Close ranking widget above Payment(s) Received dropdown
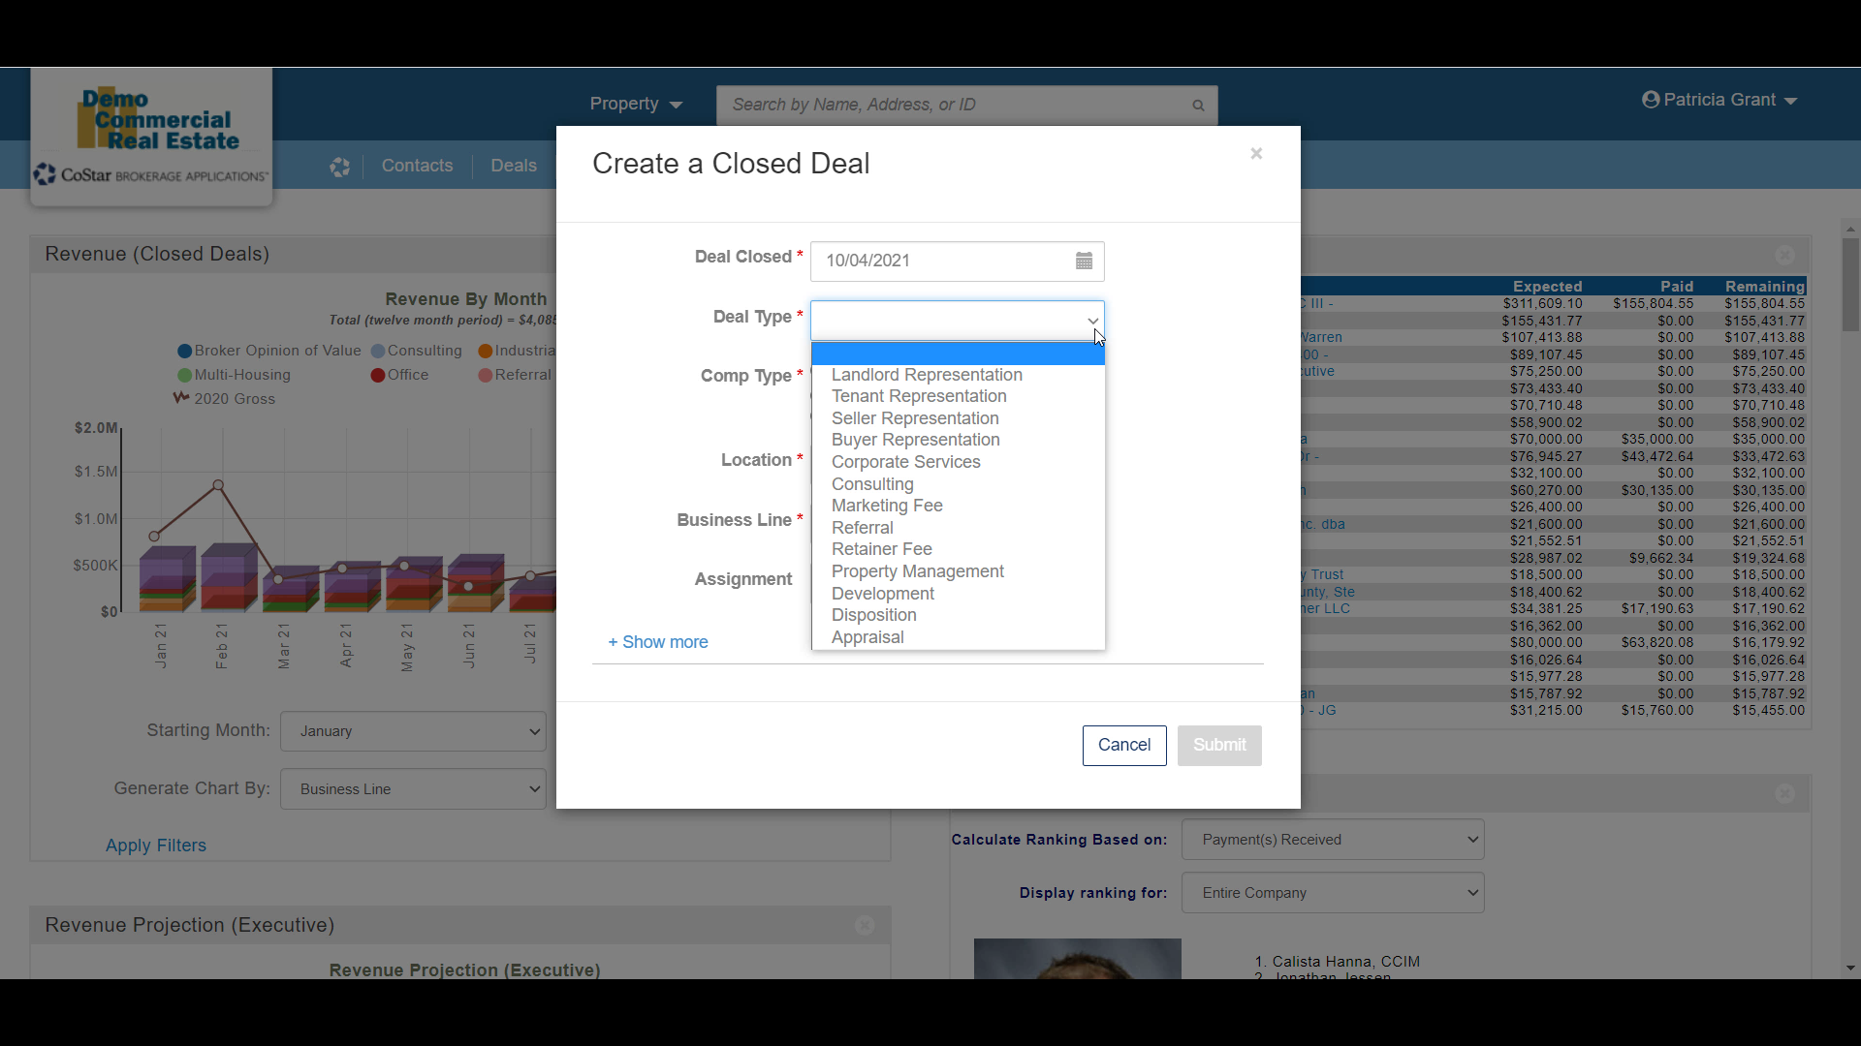This screenshot has height=1046, width=1861. (x=1784, y=793)
